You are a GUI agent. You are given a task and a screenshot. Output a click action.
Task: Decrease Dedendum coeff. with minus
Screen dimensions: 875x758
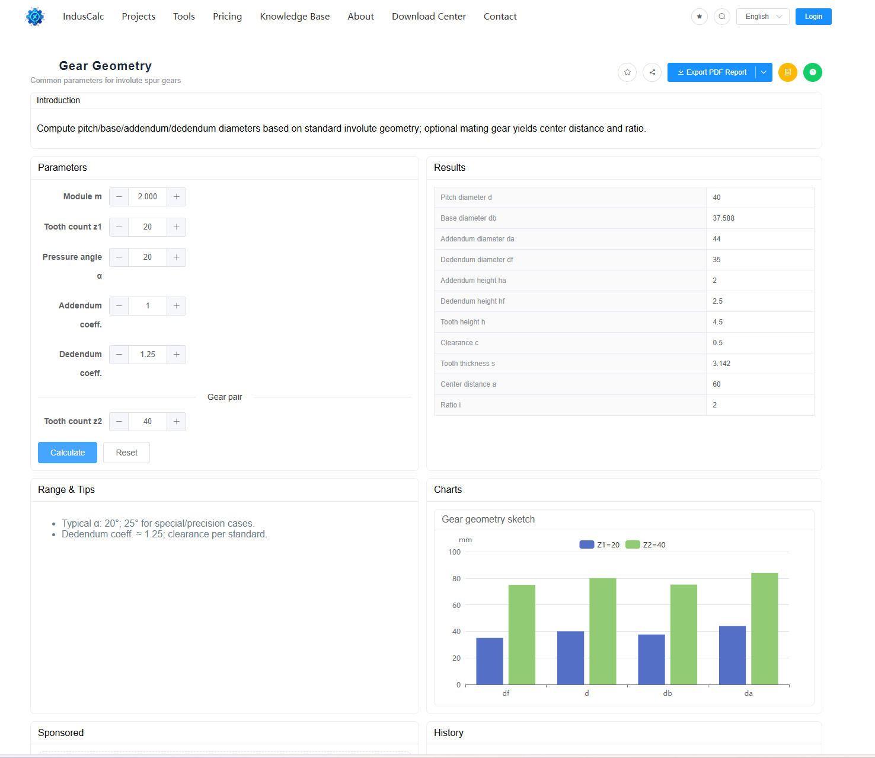click(119, 355)
